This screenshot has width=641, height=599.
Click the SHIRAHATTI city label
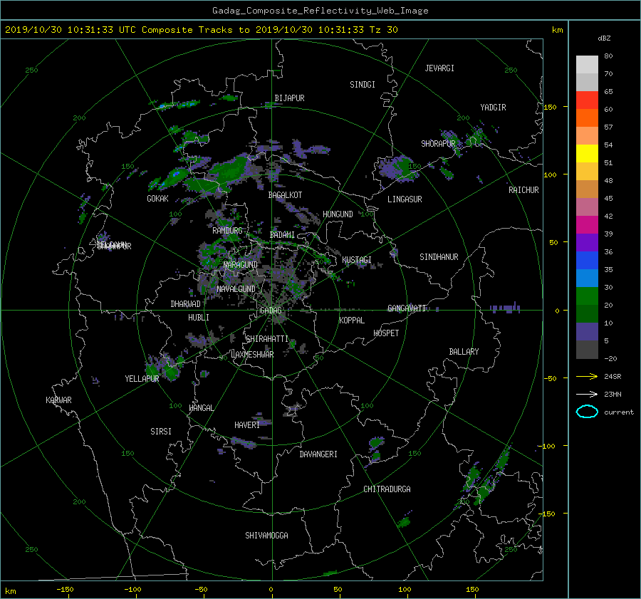[267, 339]
